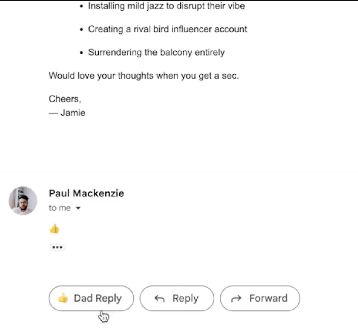
Task: Click the Reply button label
Action: [185, 298]
